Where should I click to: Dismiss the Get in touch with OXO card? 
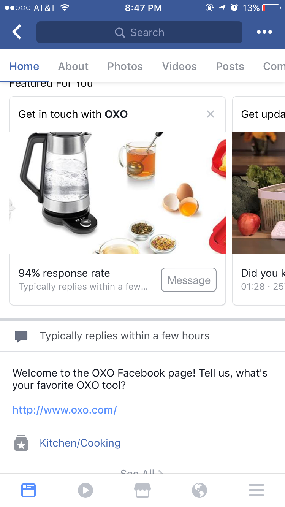211,114
